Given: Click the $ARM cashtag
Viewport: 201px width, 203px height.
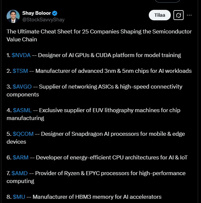Looking at the screenshot, I should pyautogui.click(x=20, y=157).
